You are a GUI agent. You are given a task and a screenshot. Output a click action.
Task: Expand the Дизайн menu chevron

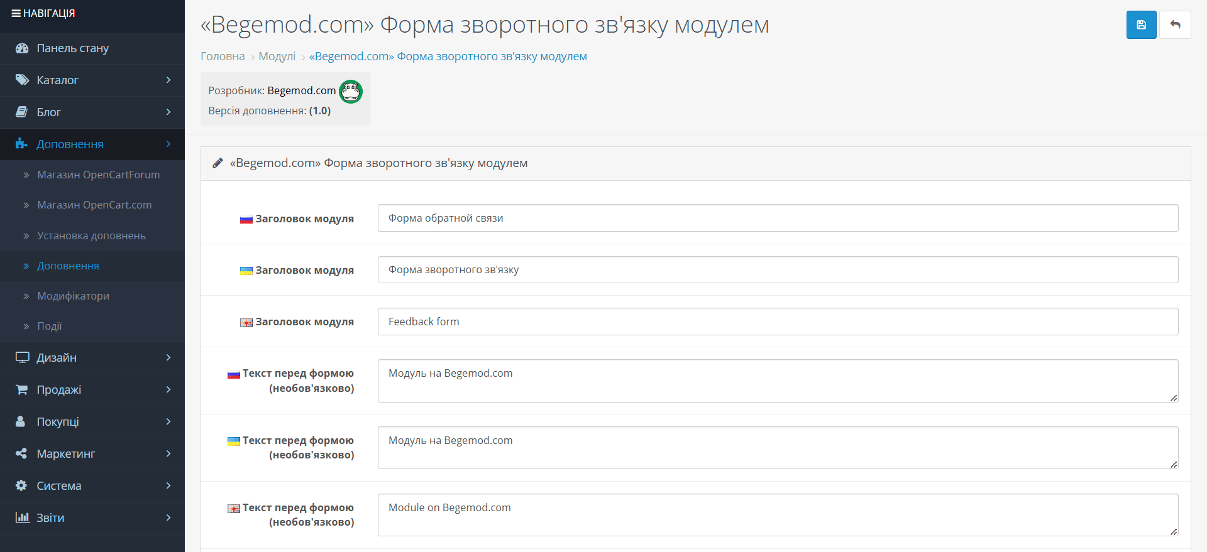point(168,357)
